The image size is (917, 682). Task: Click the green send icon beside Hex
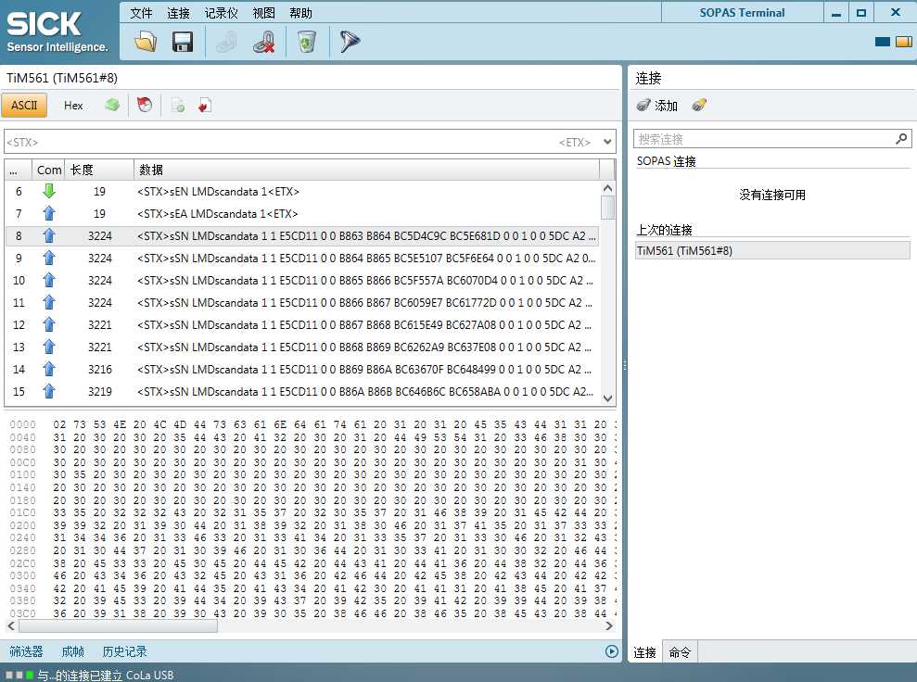112,106
